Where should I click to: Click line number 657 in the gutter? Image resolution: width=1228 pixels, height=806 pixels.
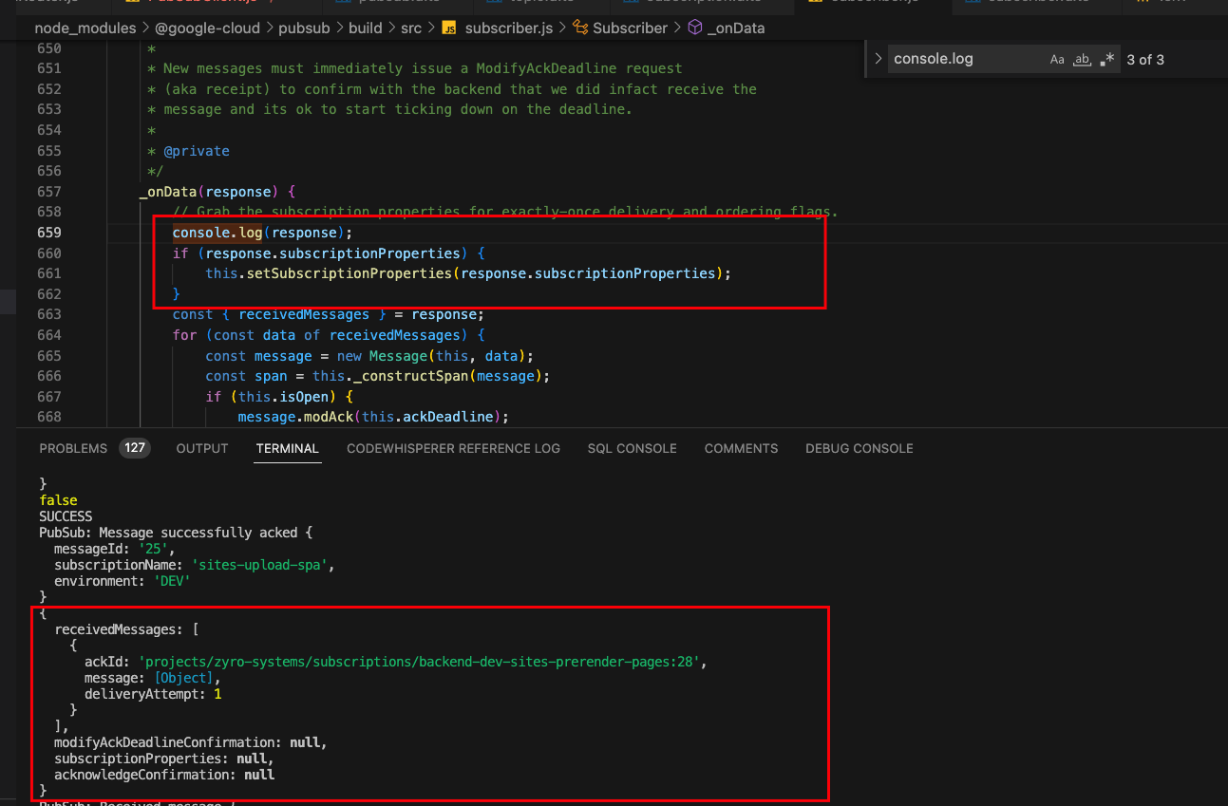[x=48, y=192]
